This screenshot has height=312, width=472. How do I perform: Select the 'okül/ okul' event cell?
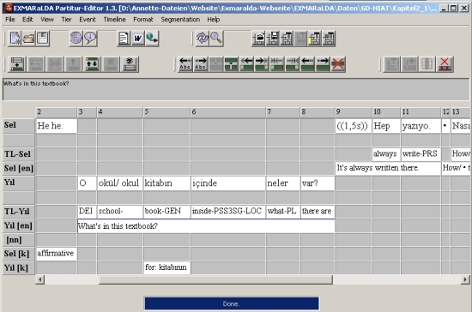coord(120,183)
